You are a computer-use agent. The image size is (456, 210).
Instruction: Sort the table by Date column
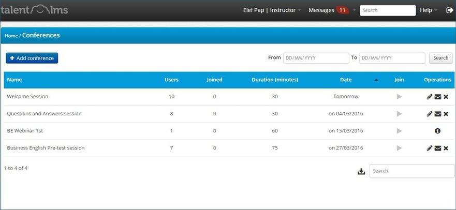[346, 80]
